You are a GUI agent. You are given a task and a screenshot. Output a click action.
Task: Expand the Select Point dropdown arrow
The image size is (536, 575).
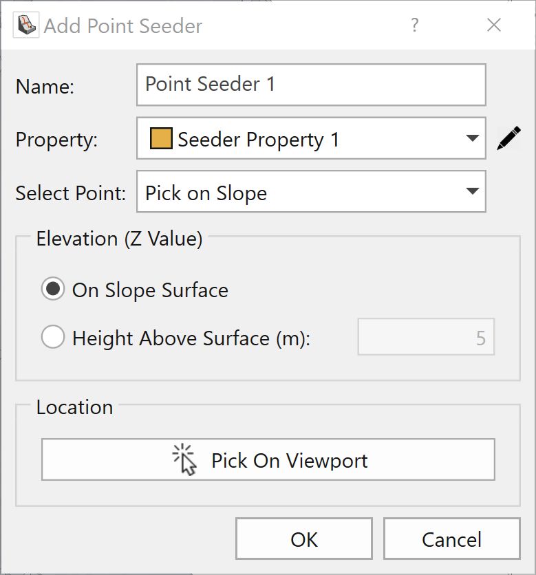point(472,191)
